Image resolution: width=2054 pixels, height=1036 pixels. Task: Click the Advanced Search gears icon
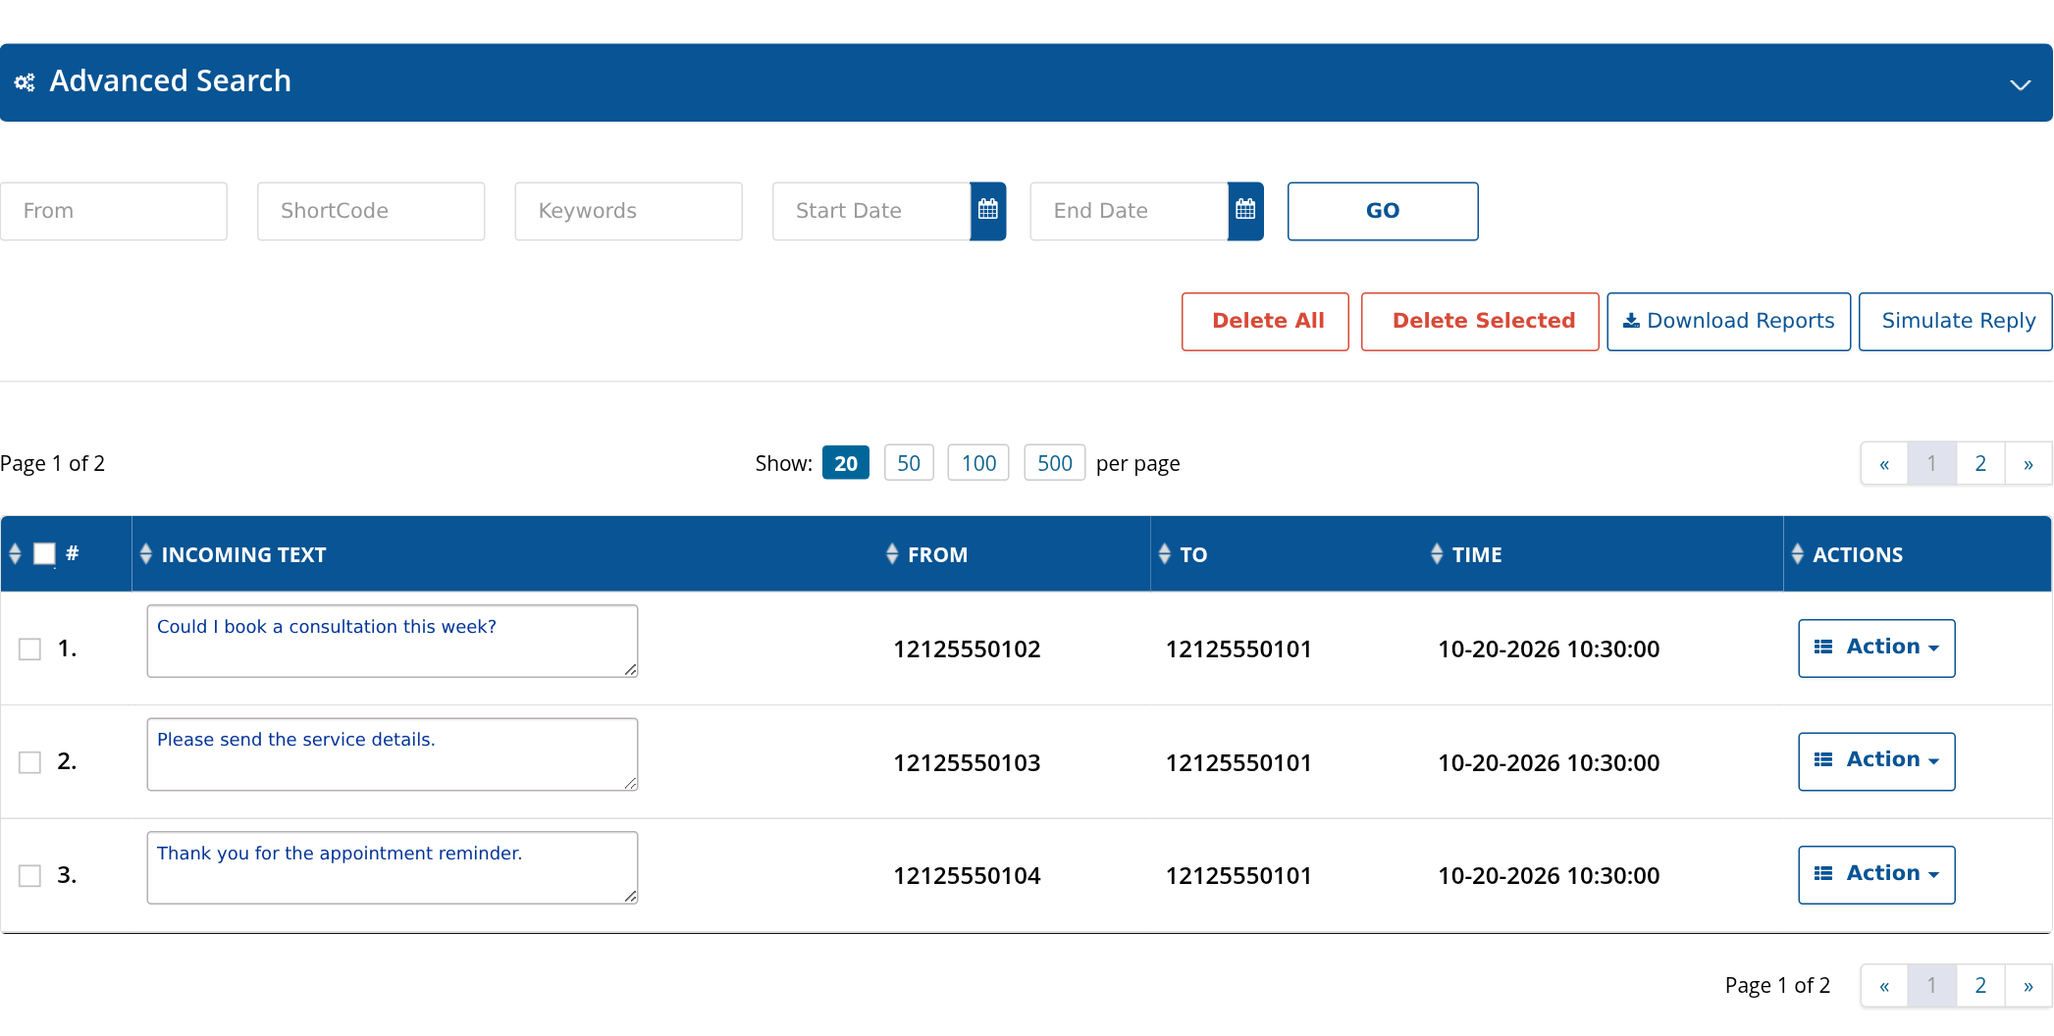25,82
